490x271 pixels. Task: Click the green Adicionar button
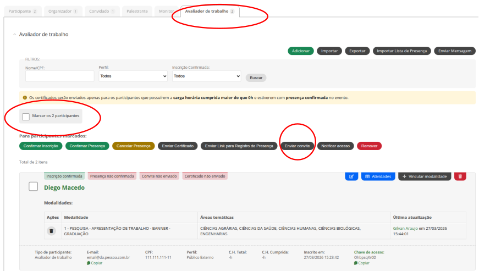click(x=301, y=51)
